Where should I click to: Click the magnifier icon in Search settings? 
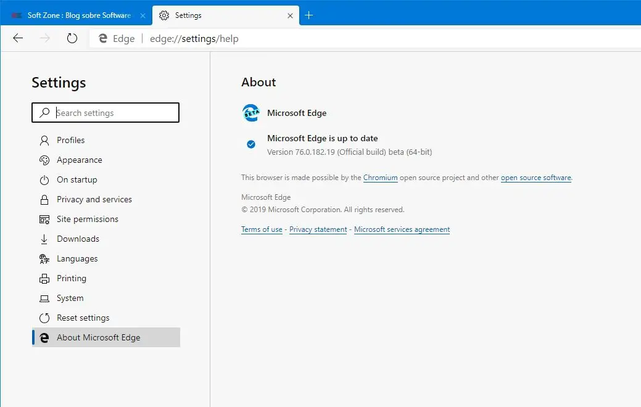click(44, 112)
